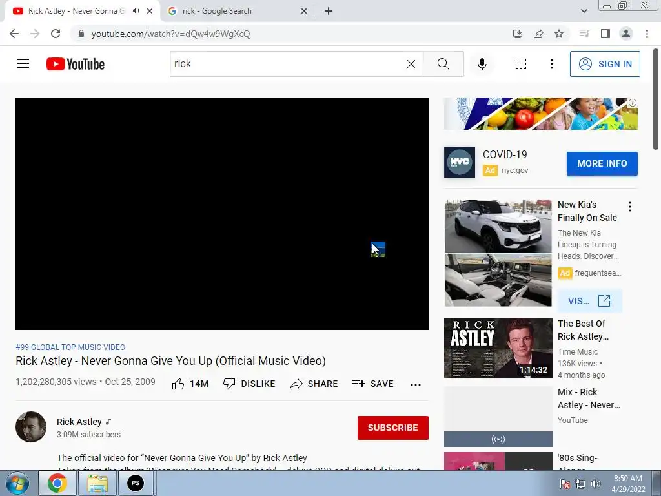
Task: Play The Best Of Rick Astley thumbnail
Action: (x=498, y=348)
